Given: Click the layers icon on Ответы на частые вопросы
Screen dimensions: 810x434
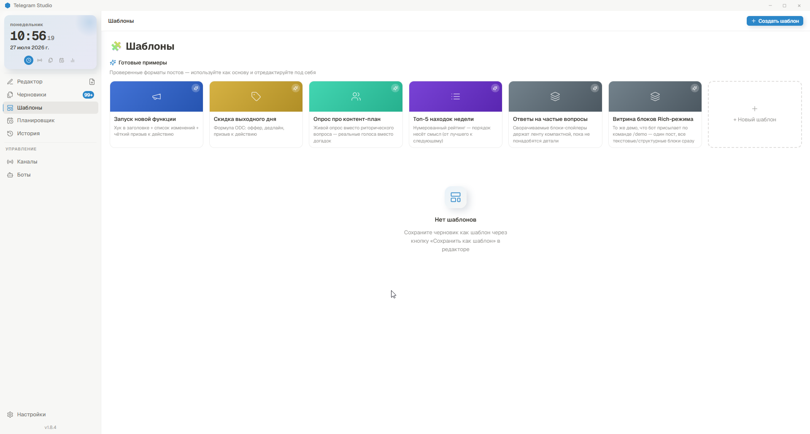Looking at the screenshot, I should [555, 96].
